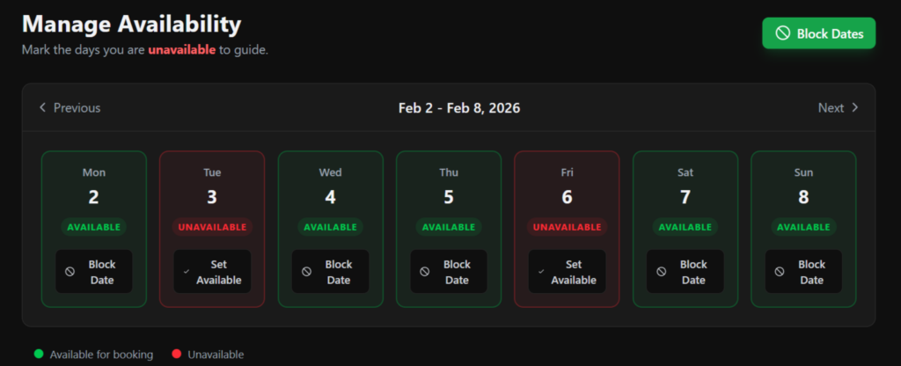Select the Feb 2 - Feb 8, 2026 date range
Screen dimensions: 901x366
(459, 108)
